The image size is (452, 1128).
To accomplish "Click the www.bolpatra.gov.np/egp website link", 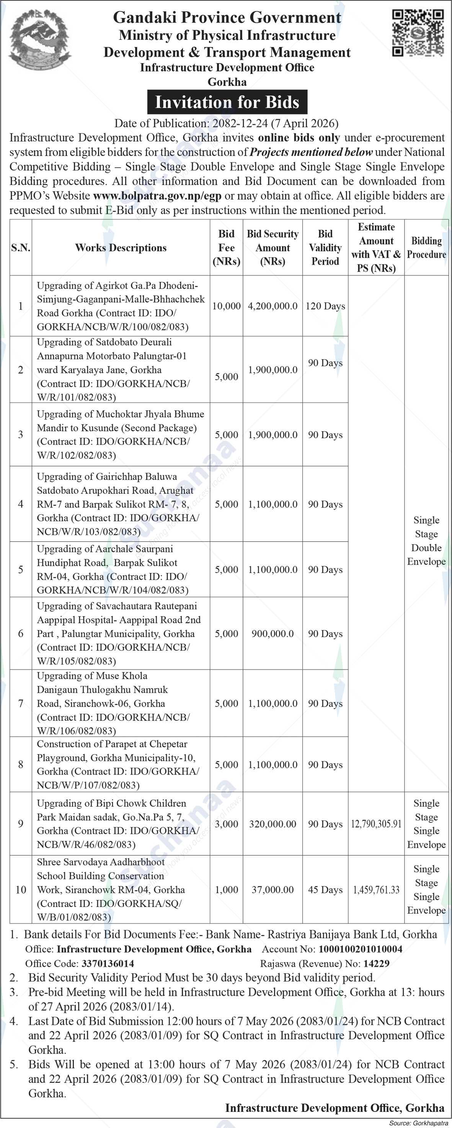I will (157, 196).
